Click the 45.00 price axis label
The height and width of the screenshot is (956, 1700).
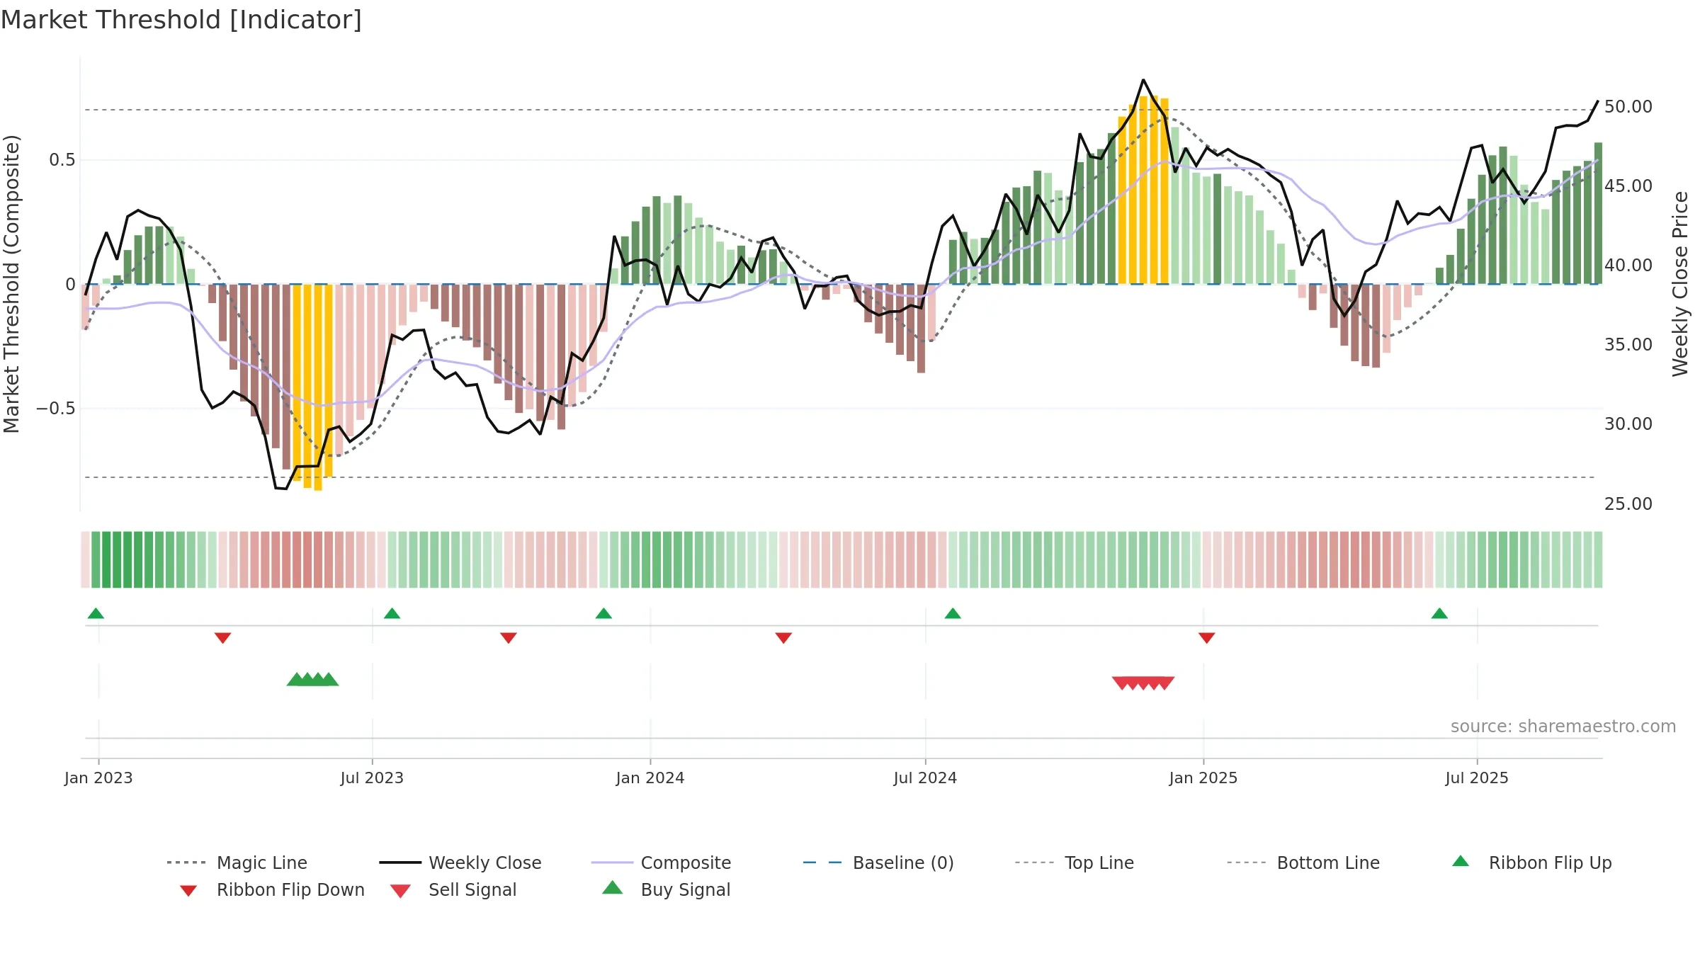[x=1628, y=186]
